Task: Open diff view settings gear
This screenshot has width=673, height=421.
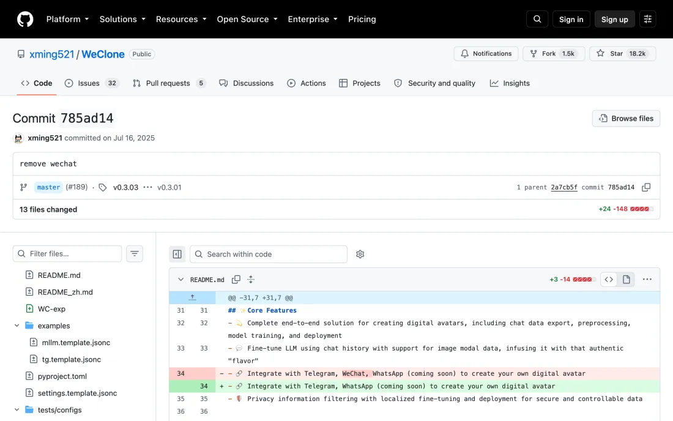Action: coord(360,254)
